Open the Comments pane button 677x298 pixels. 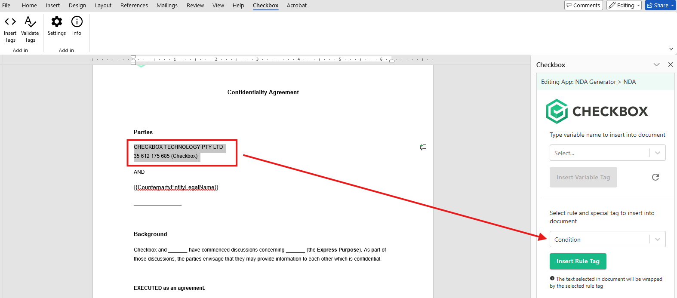(584, 5)
